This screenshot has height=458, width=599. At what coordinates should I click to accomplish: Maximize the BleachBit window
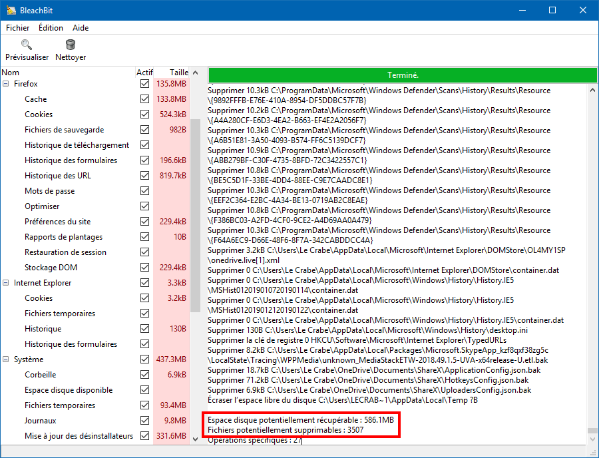[x=552, y=10]
